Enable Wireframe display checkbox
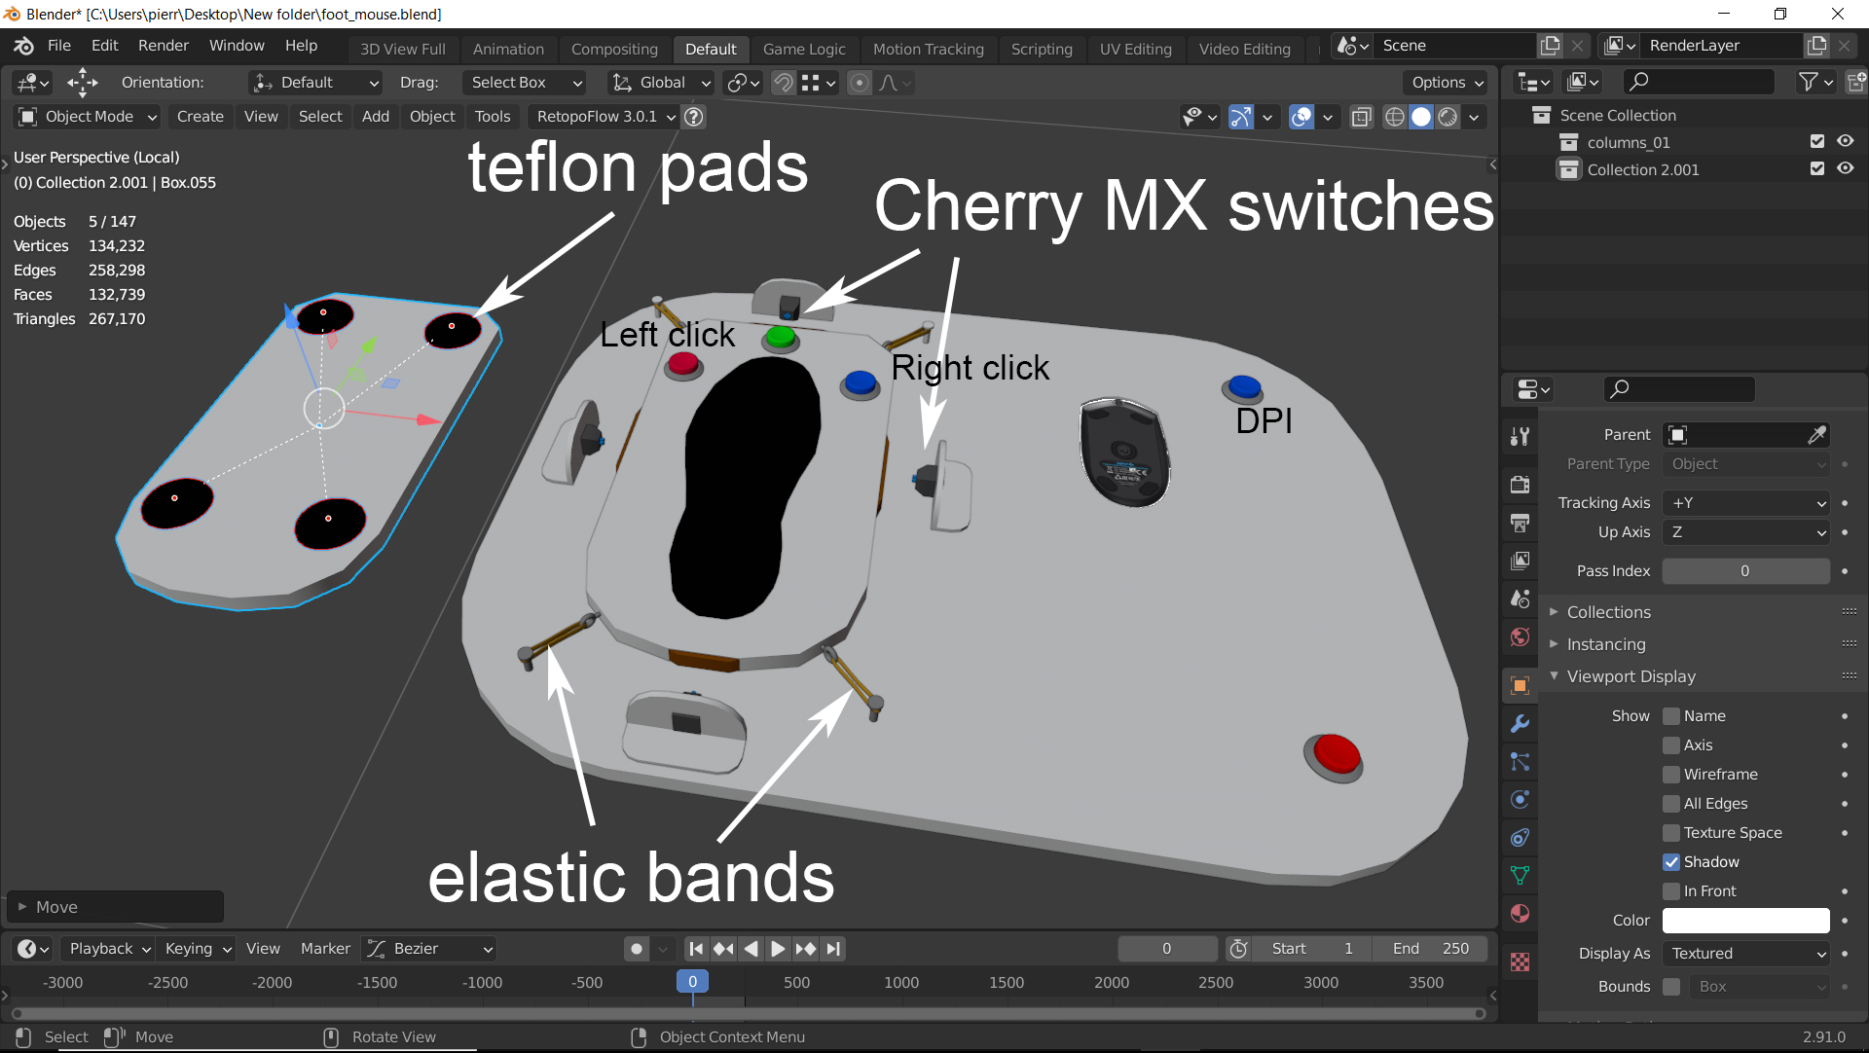This screenshot has width=1869, height=1053. (x=1671, y=775)
